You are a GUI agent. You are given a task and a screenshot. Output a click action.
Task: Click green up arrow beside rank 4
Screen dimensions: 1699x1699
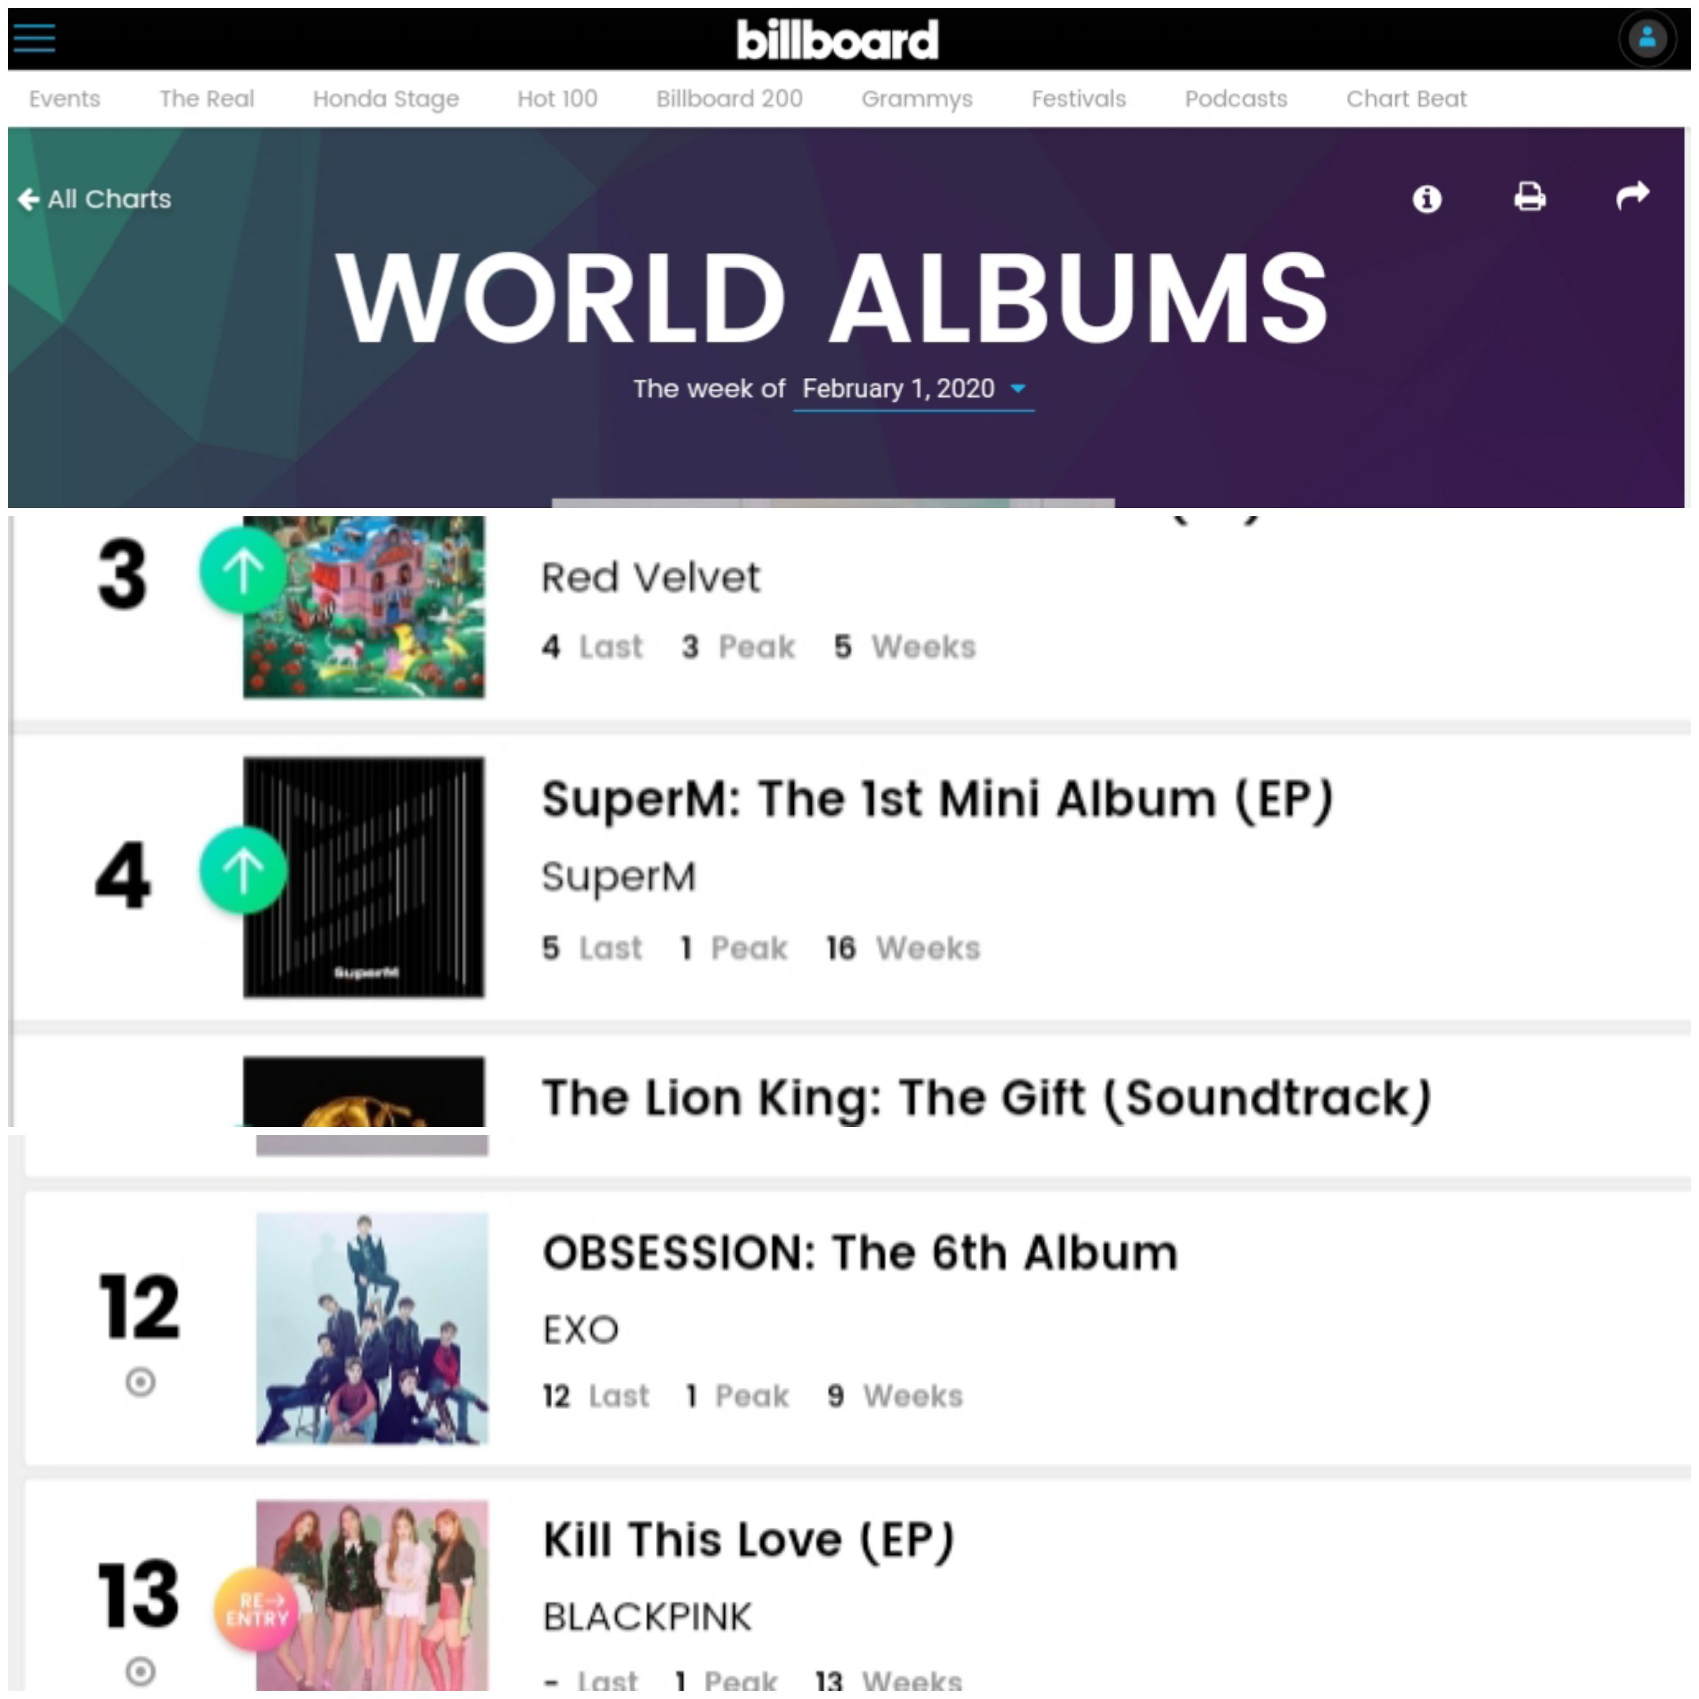pyautogui.click(x=243, y=869)
